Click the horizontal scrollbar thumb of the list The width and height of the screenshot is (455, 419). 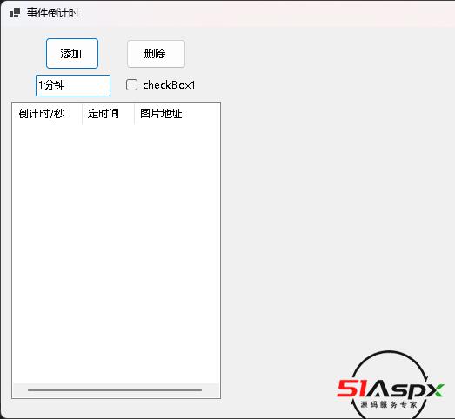115,390
